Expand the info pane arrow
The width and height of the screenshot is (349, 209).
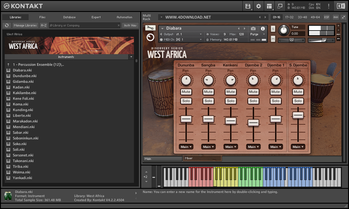point(136,193)
